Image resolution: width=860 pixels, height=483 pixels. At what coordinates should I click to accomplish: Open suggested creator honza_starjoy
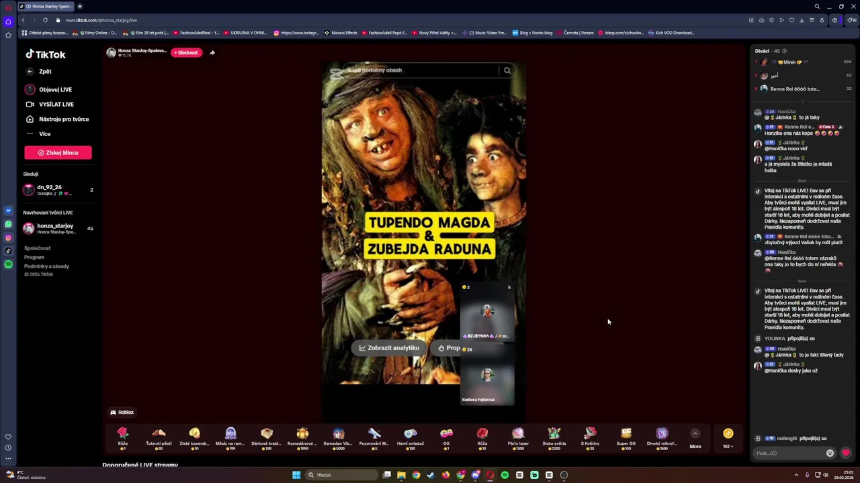(58, 228)
